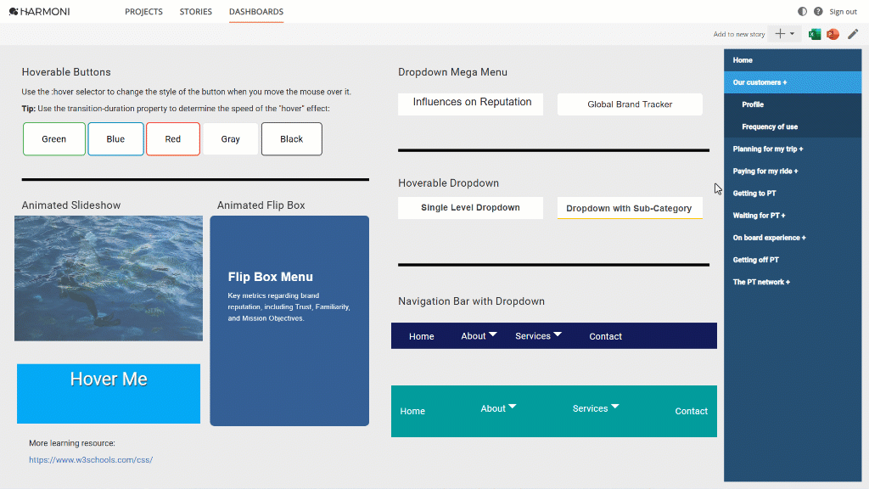Click Contact in the teal navbar

click(691, 412)
